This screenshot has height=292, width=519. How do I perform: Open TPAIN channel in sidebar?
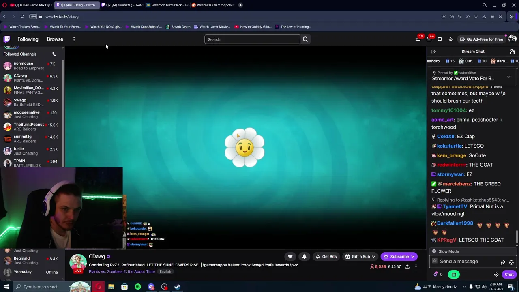(x=32, y=163)
